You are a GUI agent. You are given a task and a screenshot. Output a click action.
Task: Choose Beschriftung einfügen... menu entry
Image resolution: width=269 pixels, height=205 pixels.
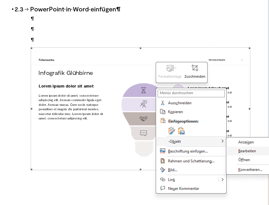tap(191, 151)
